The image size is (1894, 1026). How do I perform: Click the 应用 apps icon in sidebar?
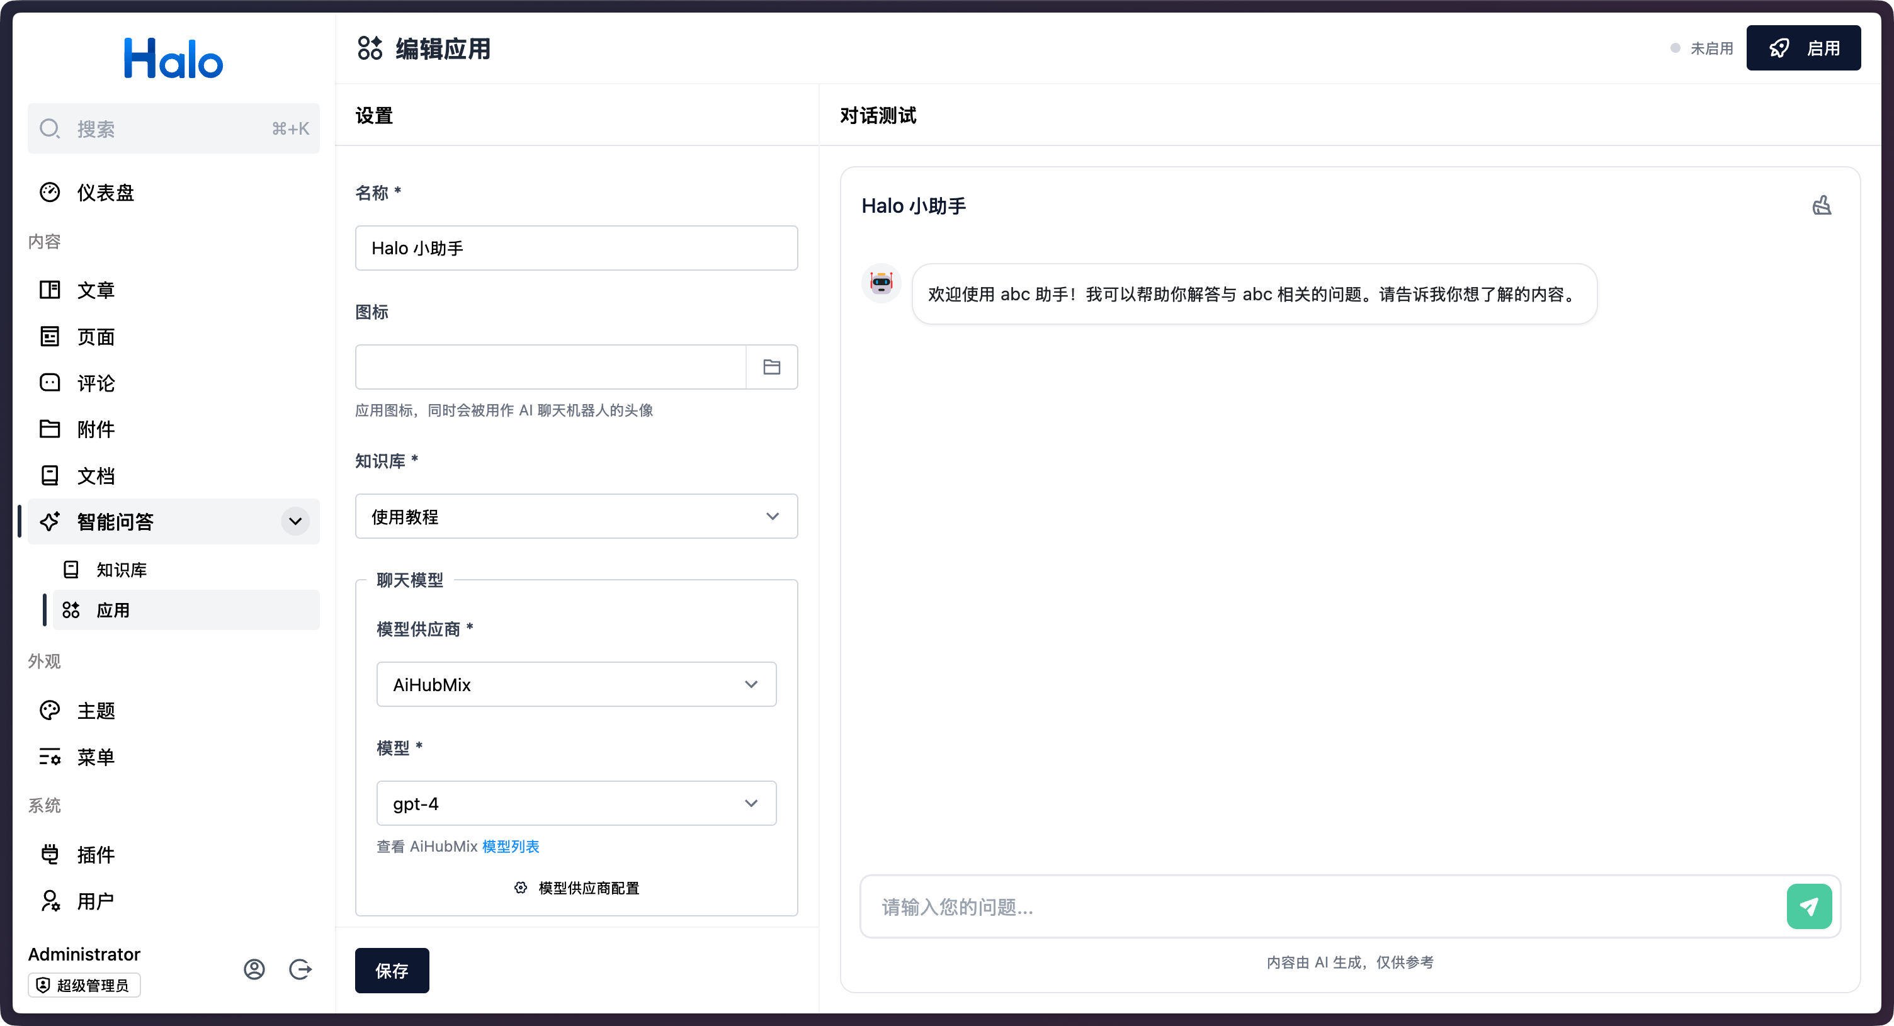point(71,610)
